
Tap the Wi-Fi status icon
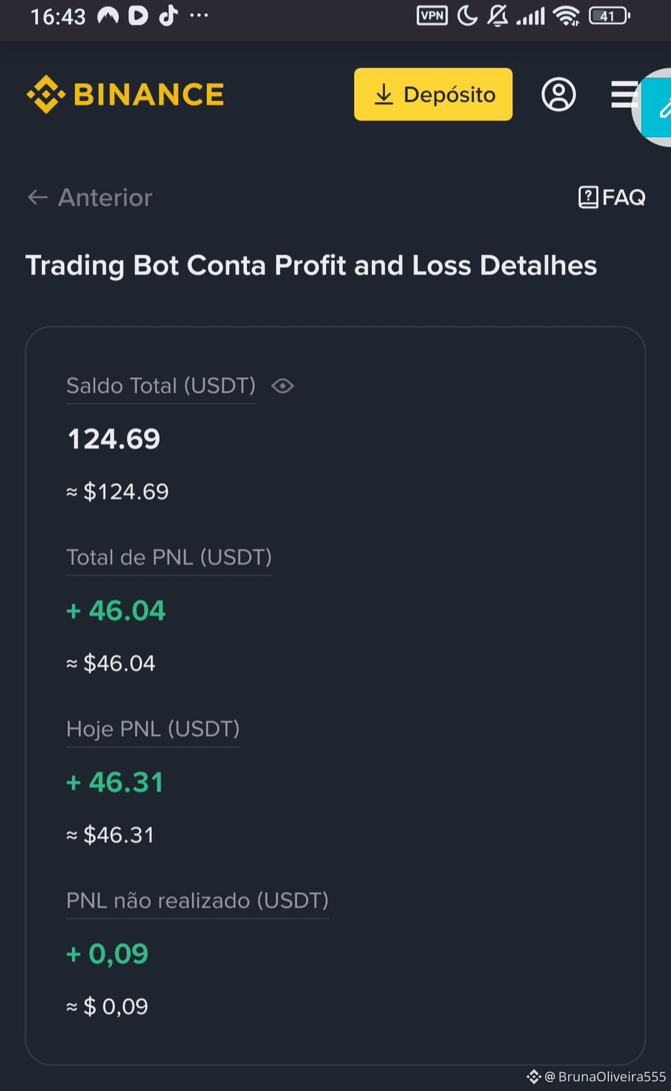(566, 16)
